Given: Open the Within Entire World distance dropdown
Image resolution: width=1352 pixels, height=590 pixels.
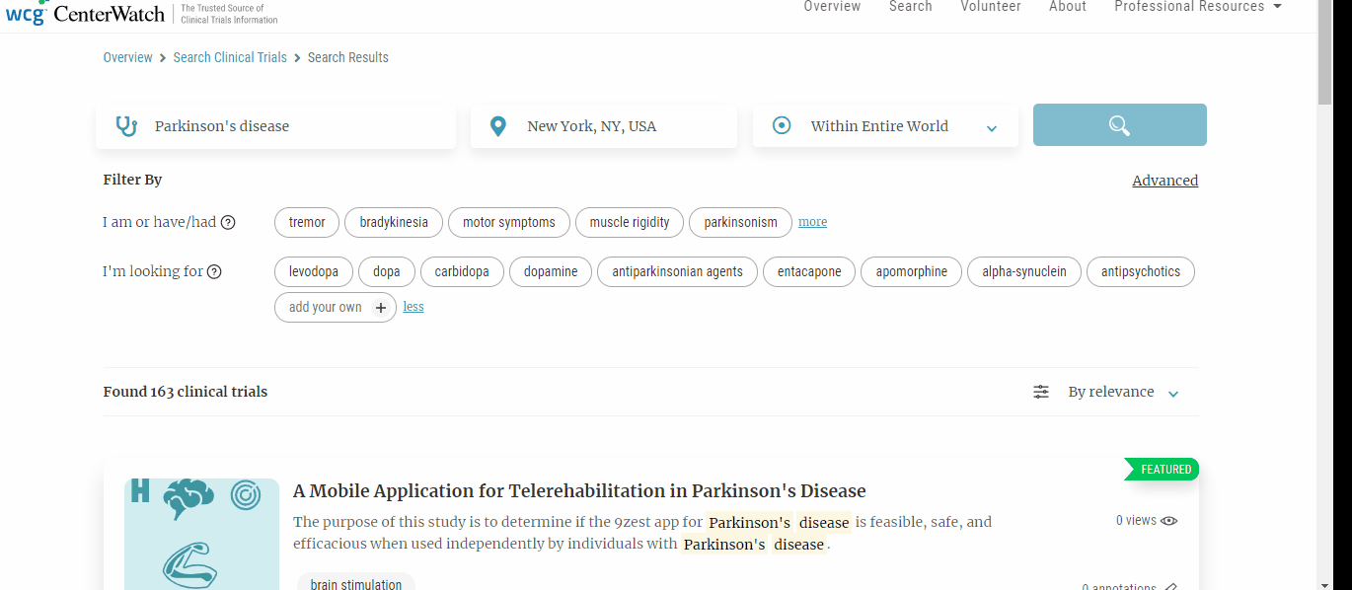Looking at the screenshot, I should click(991, 126).
